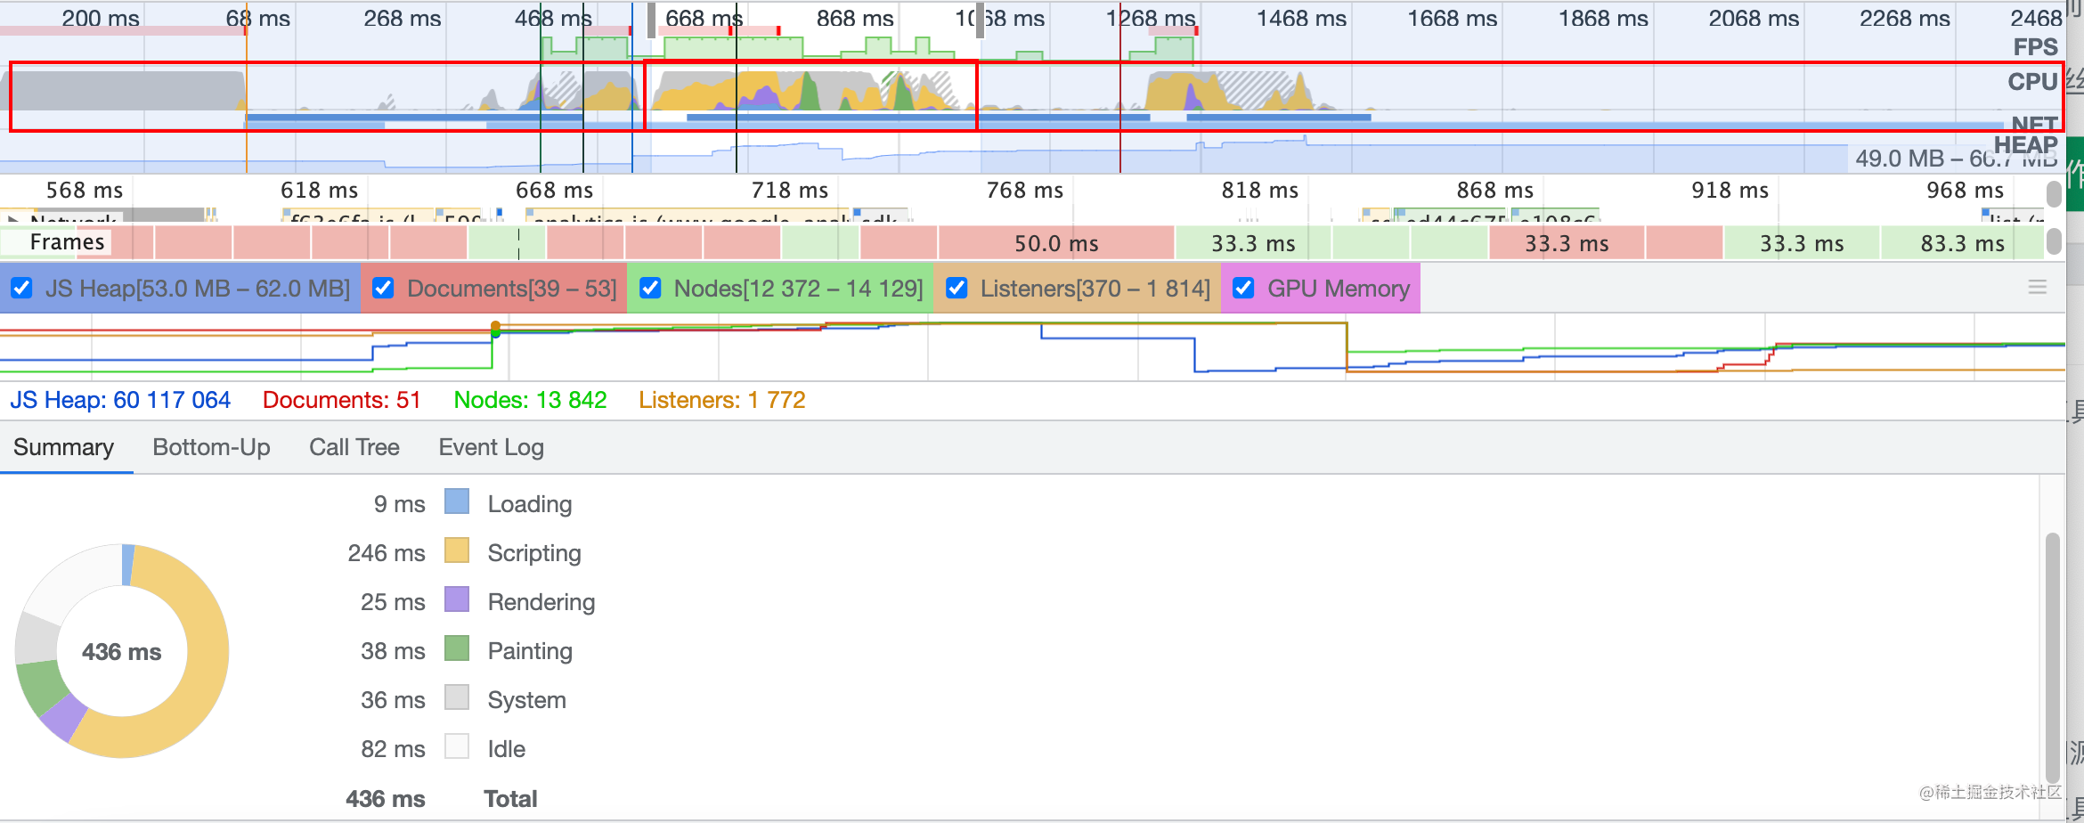Click the Rendering legend label

541,602
